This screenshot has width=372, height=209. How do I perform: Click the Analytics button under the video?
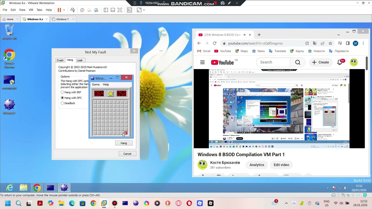(x=257, y=165)
